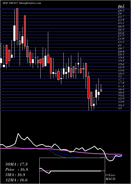Click the 15.3 price axis label

click(x=121, y=105)
